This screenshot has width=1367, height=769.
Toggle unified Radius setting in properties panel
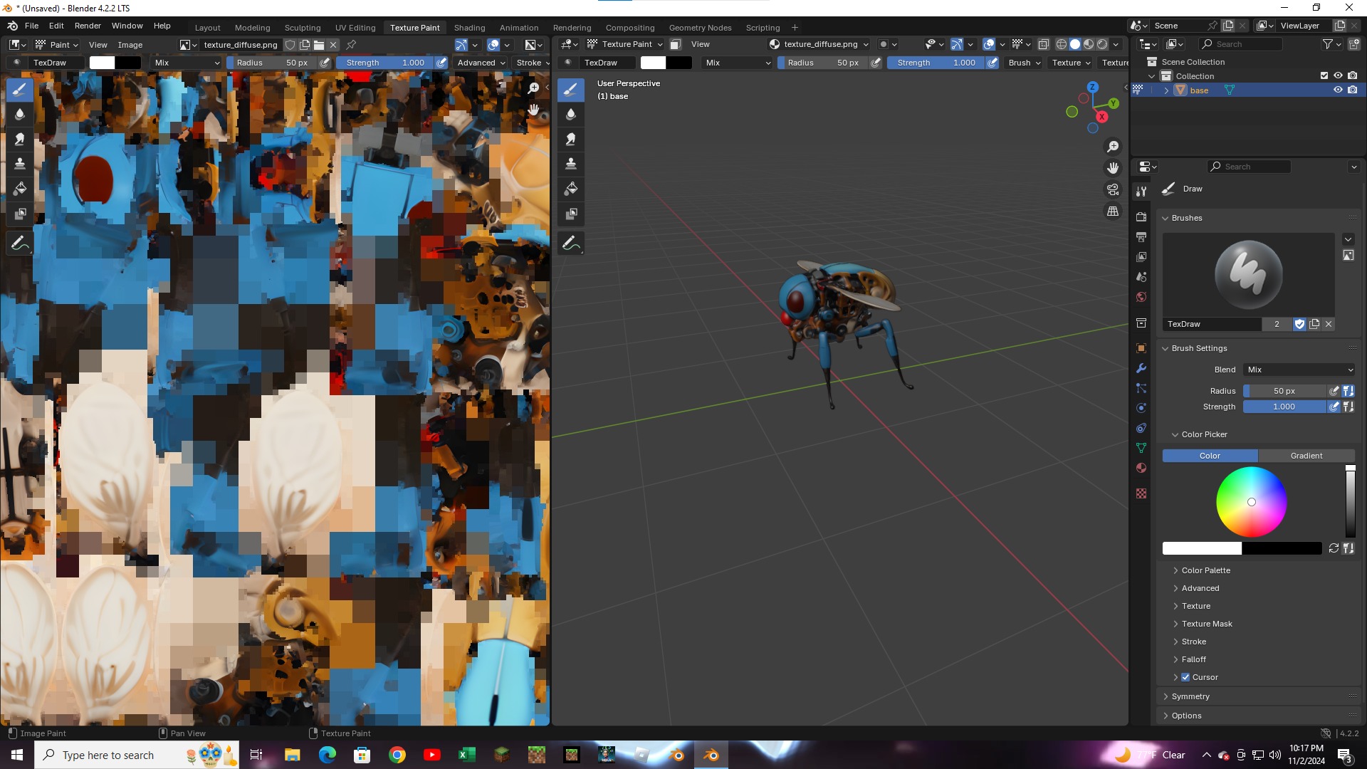click(1348, 391)
